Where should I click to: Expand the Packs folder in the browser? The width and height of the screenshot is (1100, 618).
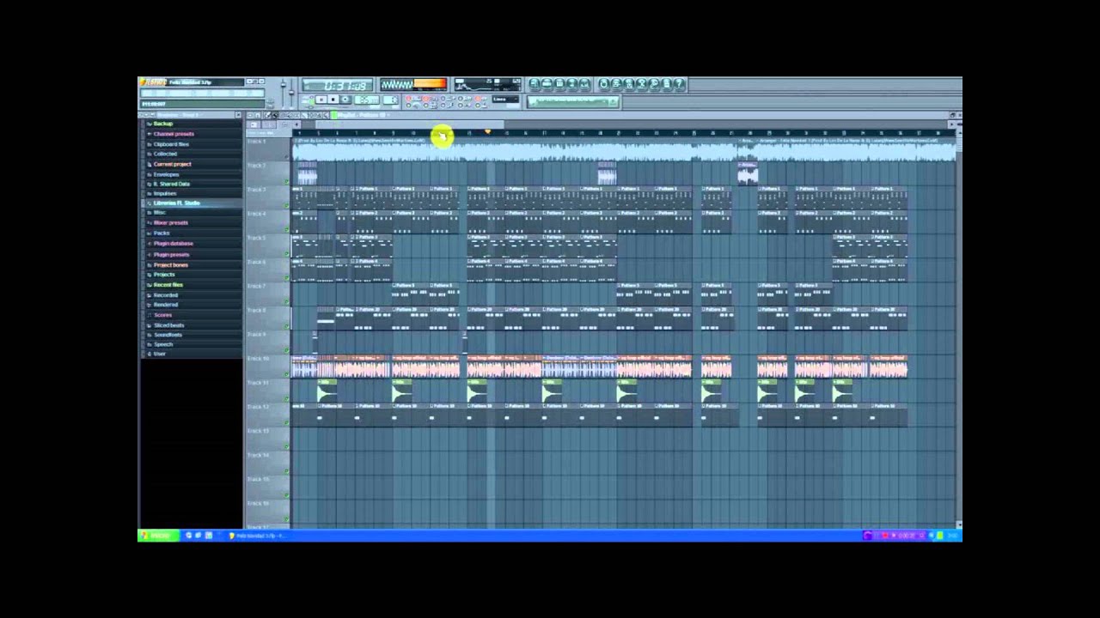162,233
